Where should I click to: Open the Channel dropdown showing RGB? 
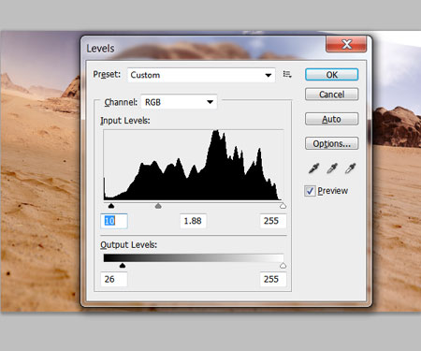point(179,102)
